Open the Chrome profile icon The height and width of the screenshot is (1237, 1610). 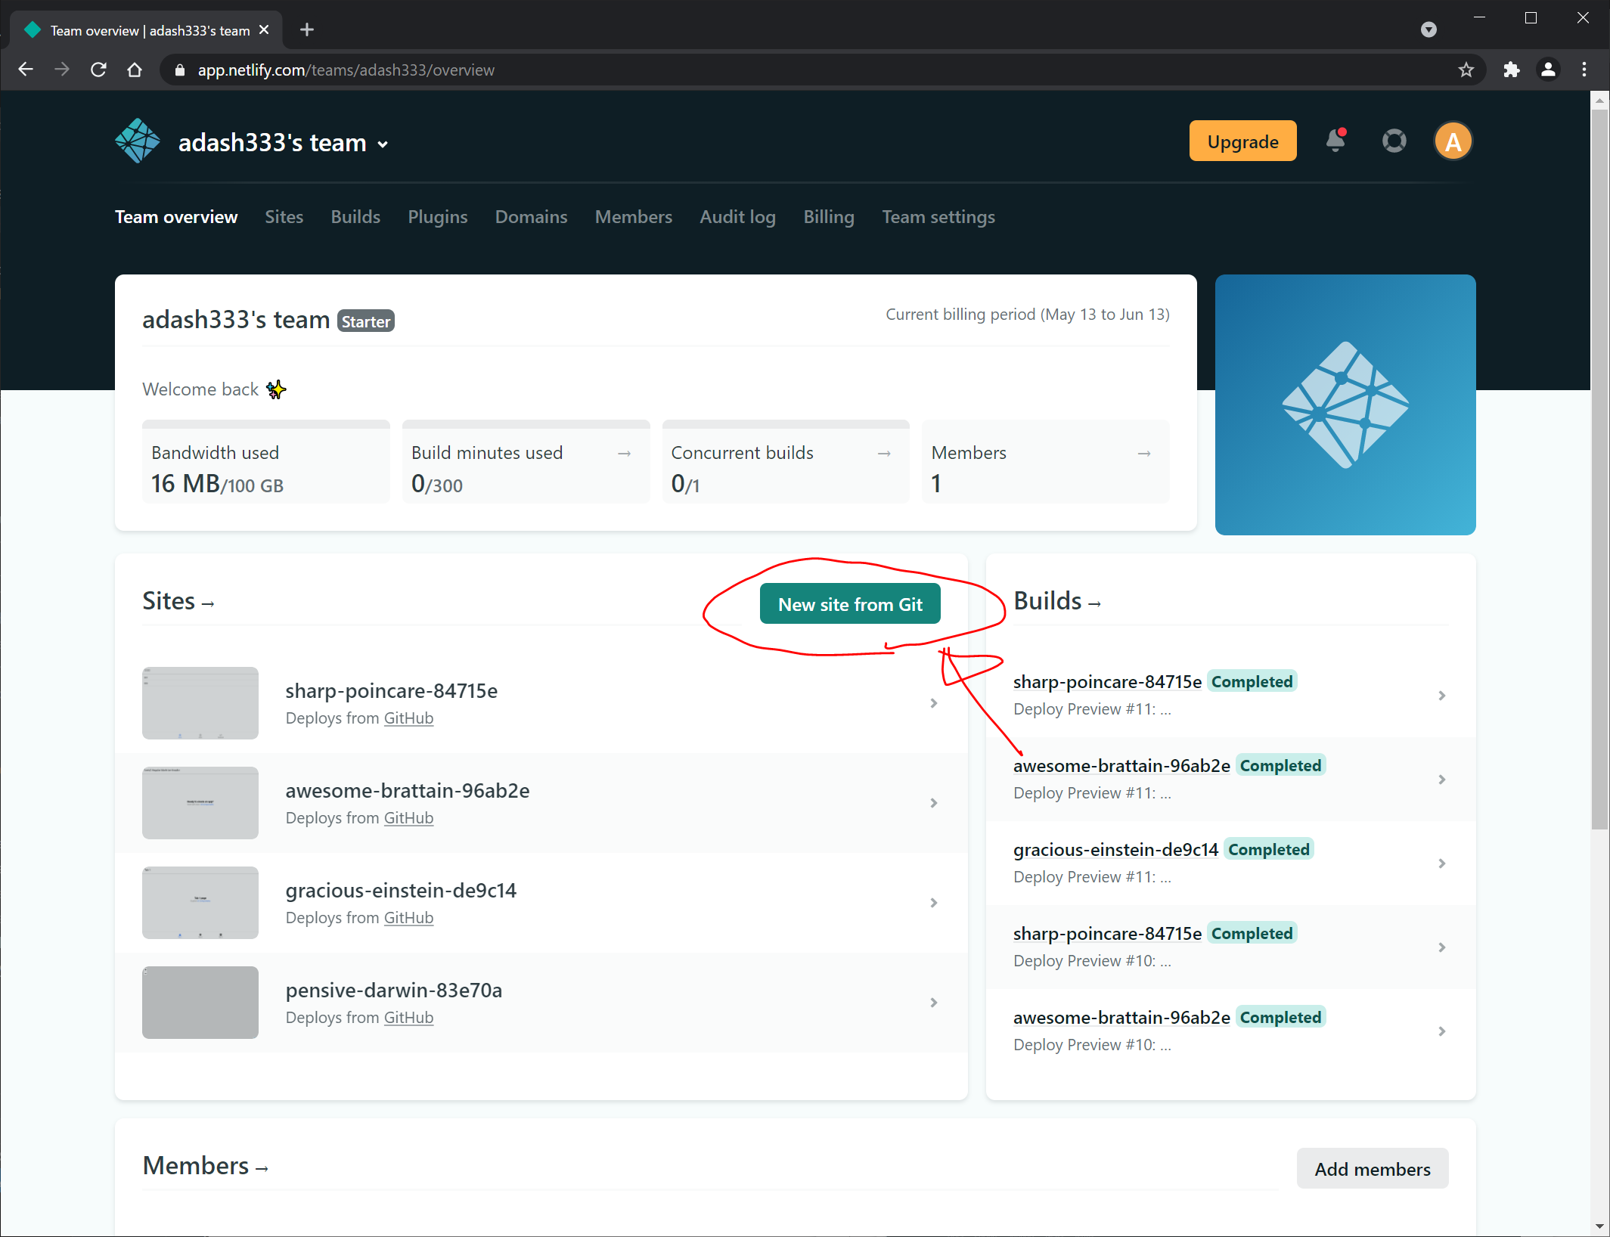[1548, 70]
